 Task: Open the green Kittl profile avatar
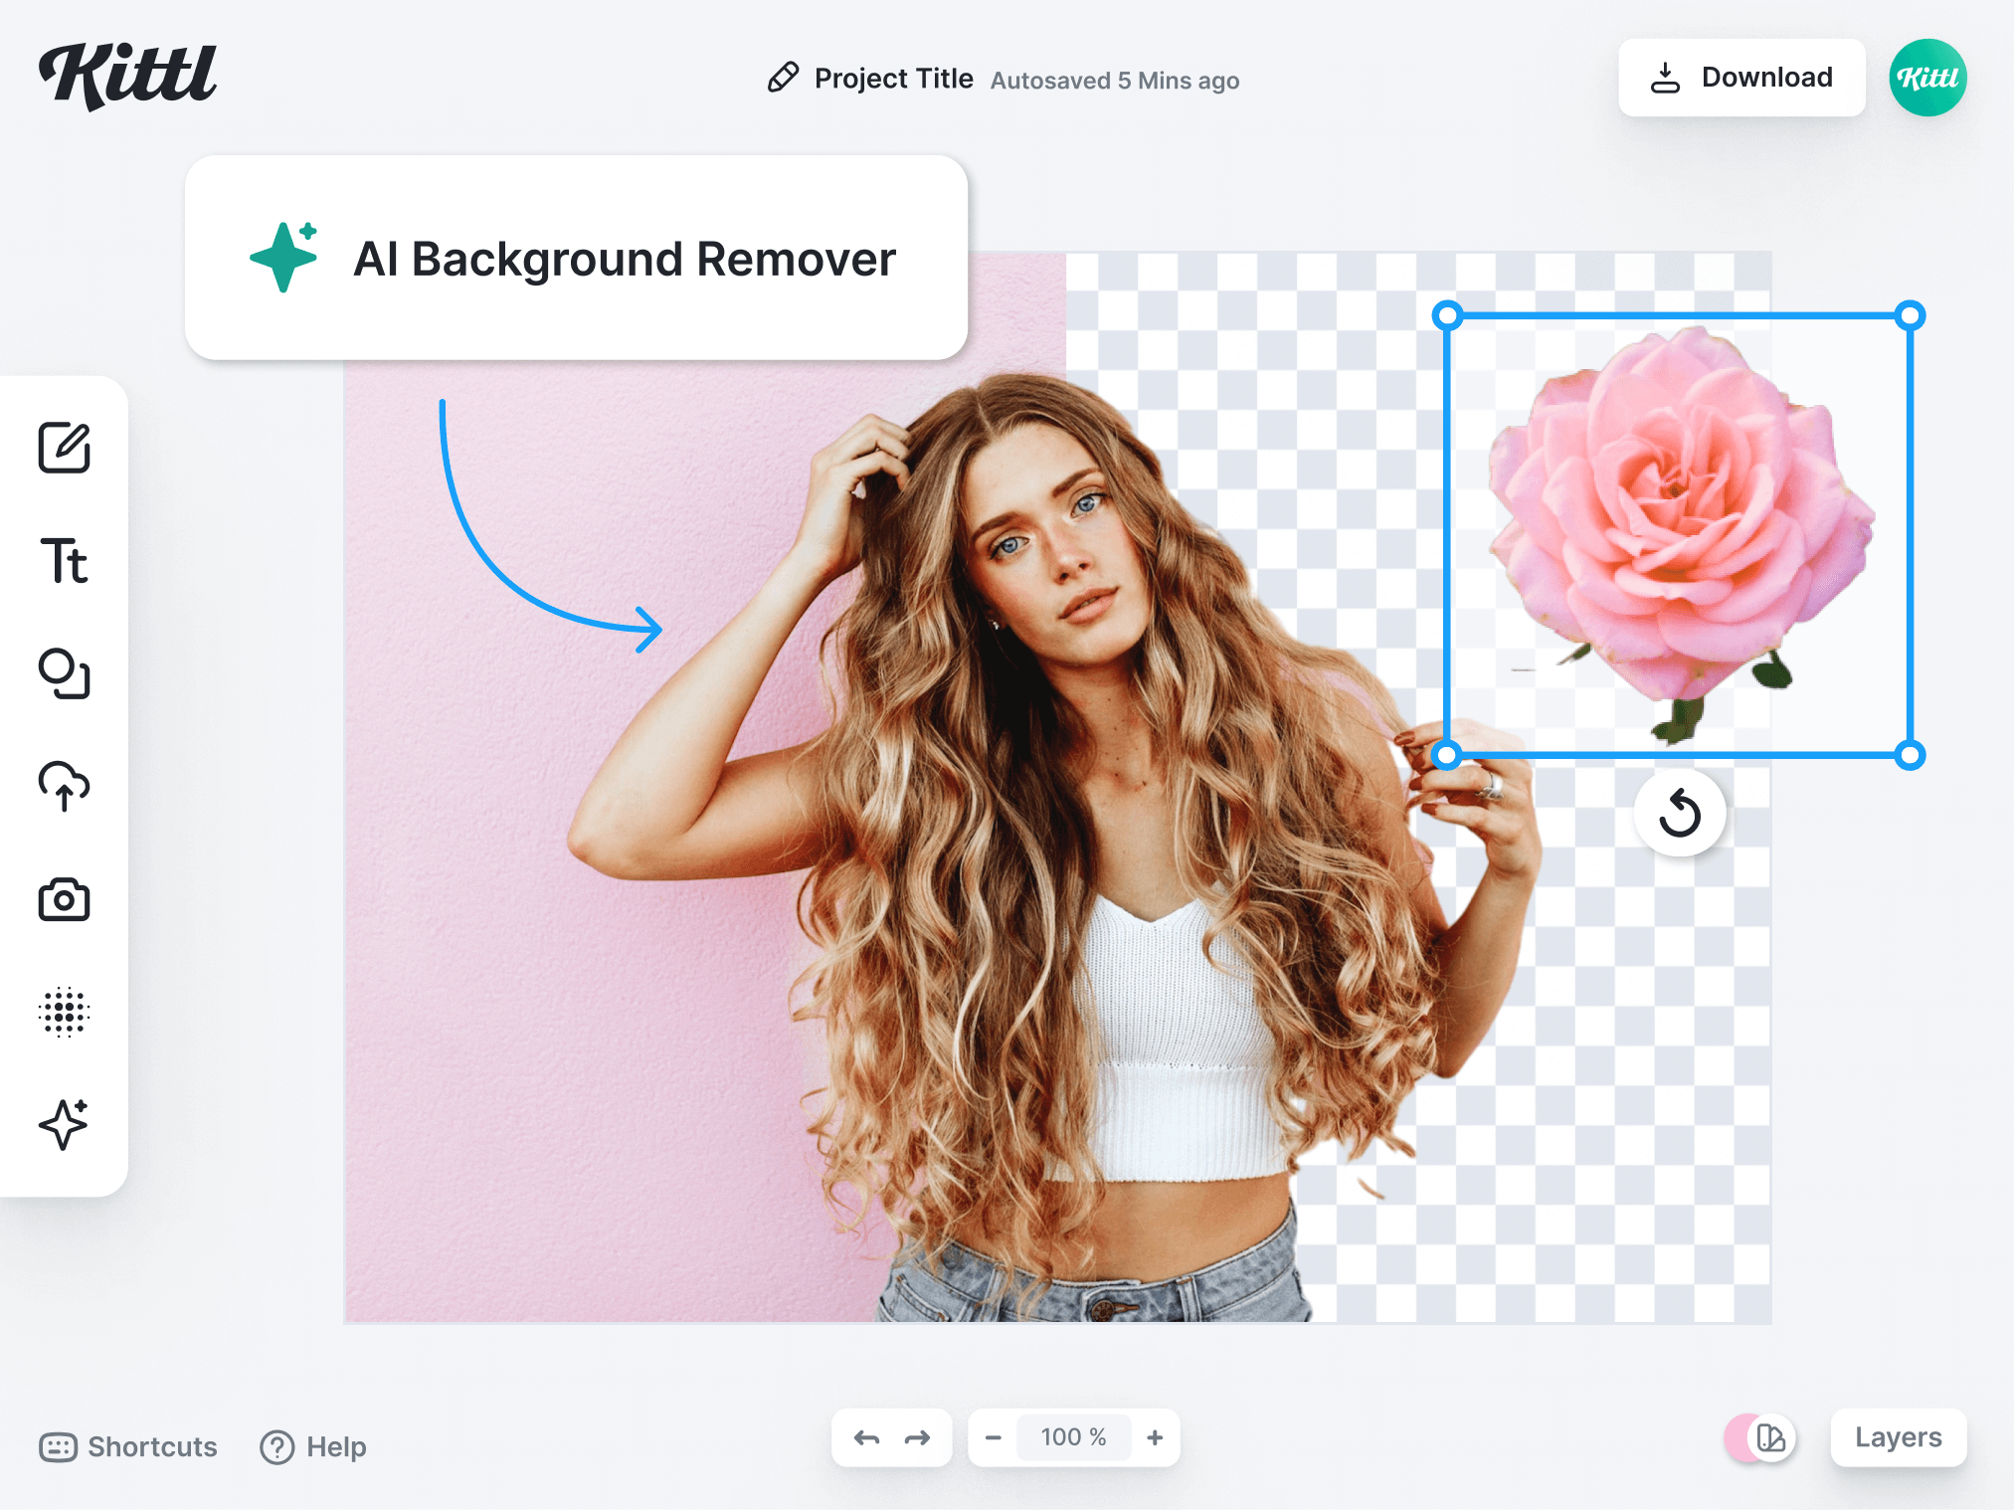(1927, 78)
